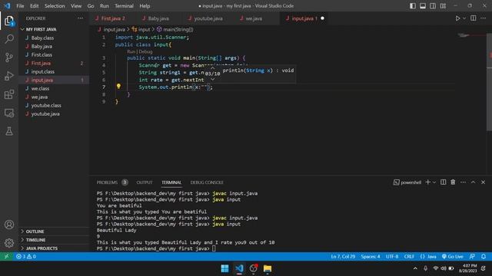Open notifications bell in status bar
The image size is (492, 276).
pos(484,256)
